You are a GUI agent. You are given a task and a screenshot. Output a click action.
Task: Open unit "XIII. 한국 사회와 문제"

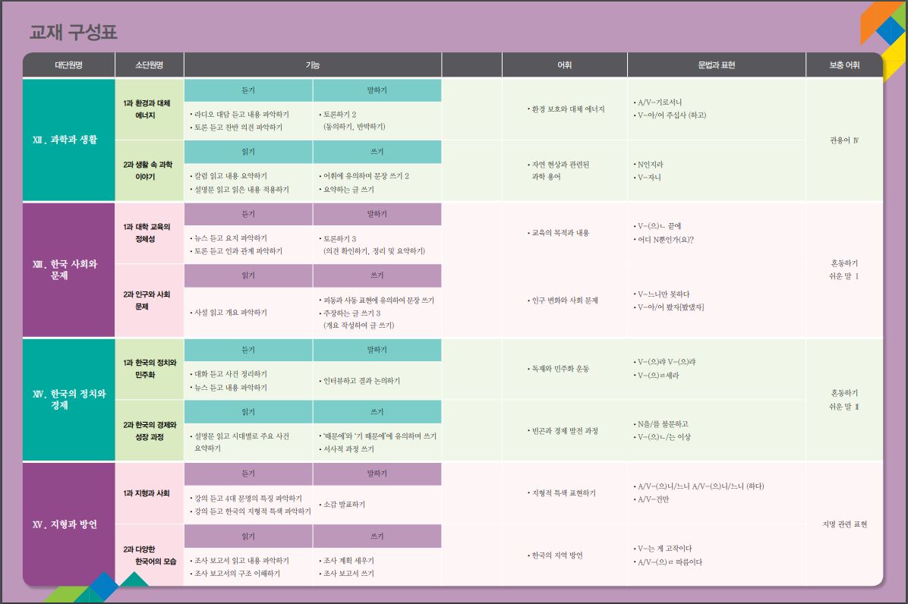click(68, 269)
